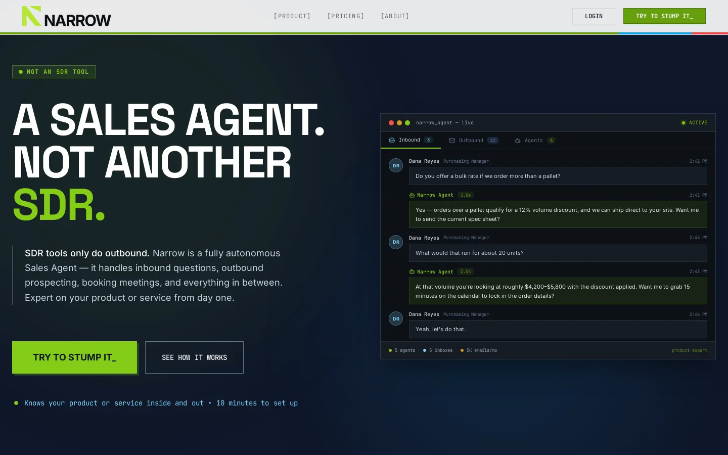Viewport: 728px width, 455px height.
Task: Click the agent reply about 12% volume discount
Action: click(558, 214)
